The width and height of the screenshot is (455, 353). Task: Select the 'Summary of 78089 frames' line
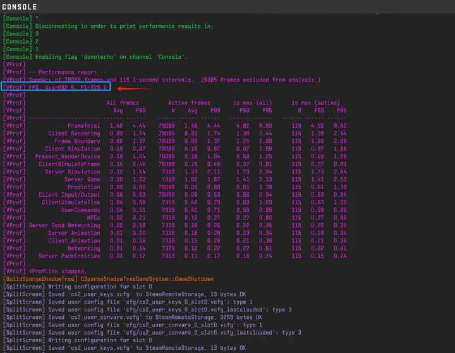[x=162, y=80]
